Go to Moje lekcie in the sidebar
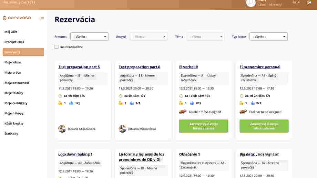Image resolution: width=317 pixels, height=178 pixels. 13,62
